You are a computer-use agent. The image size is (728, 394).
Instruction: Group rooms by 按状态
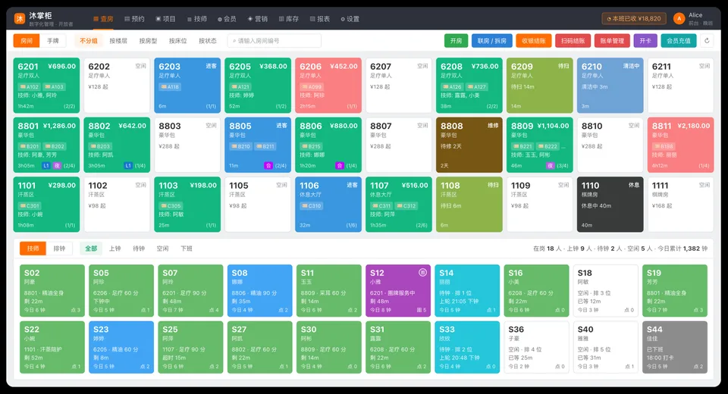click(208, 41)
